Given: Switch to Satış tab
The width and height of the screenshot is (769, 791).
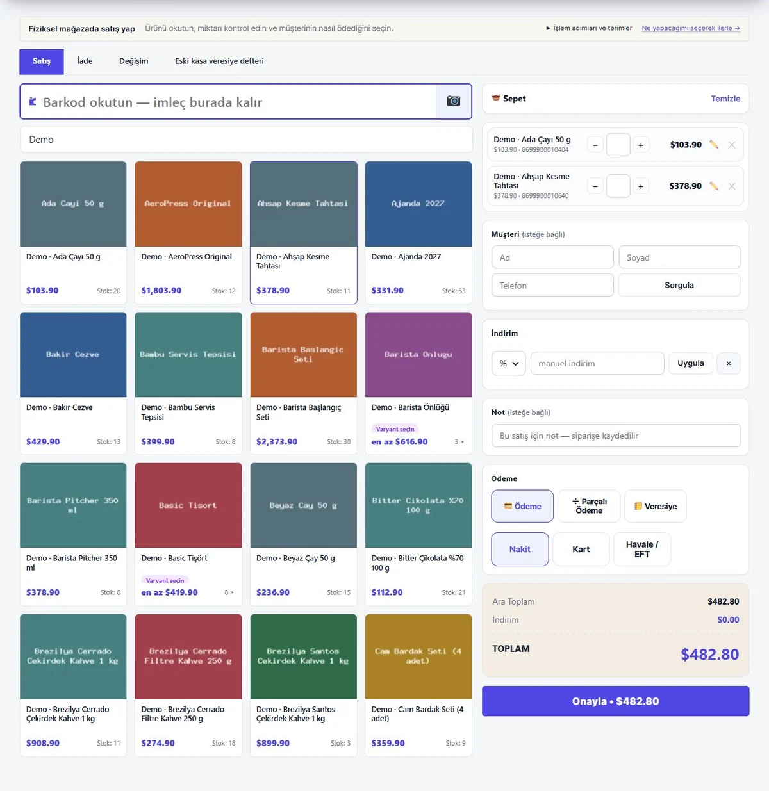Looking at the screenshot, I should (42, 61).
